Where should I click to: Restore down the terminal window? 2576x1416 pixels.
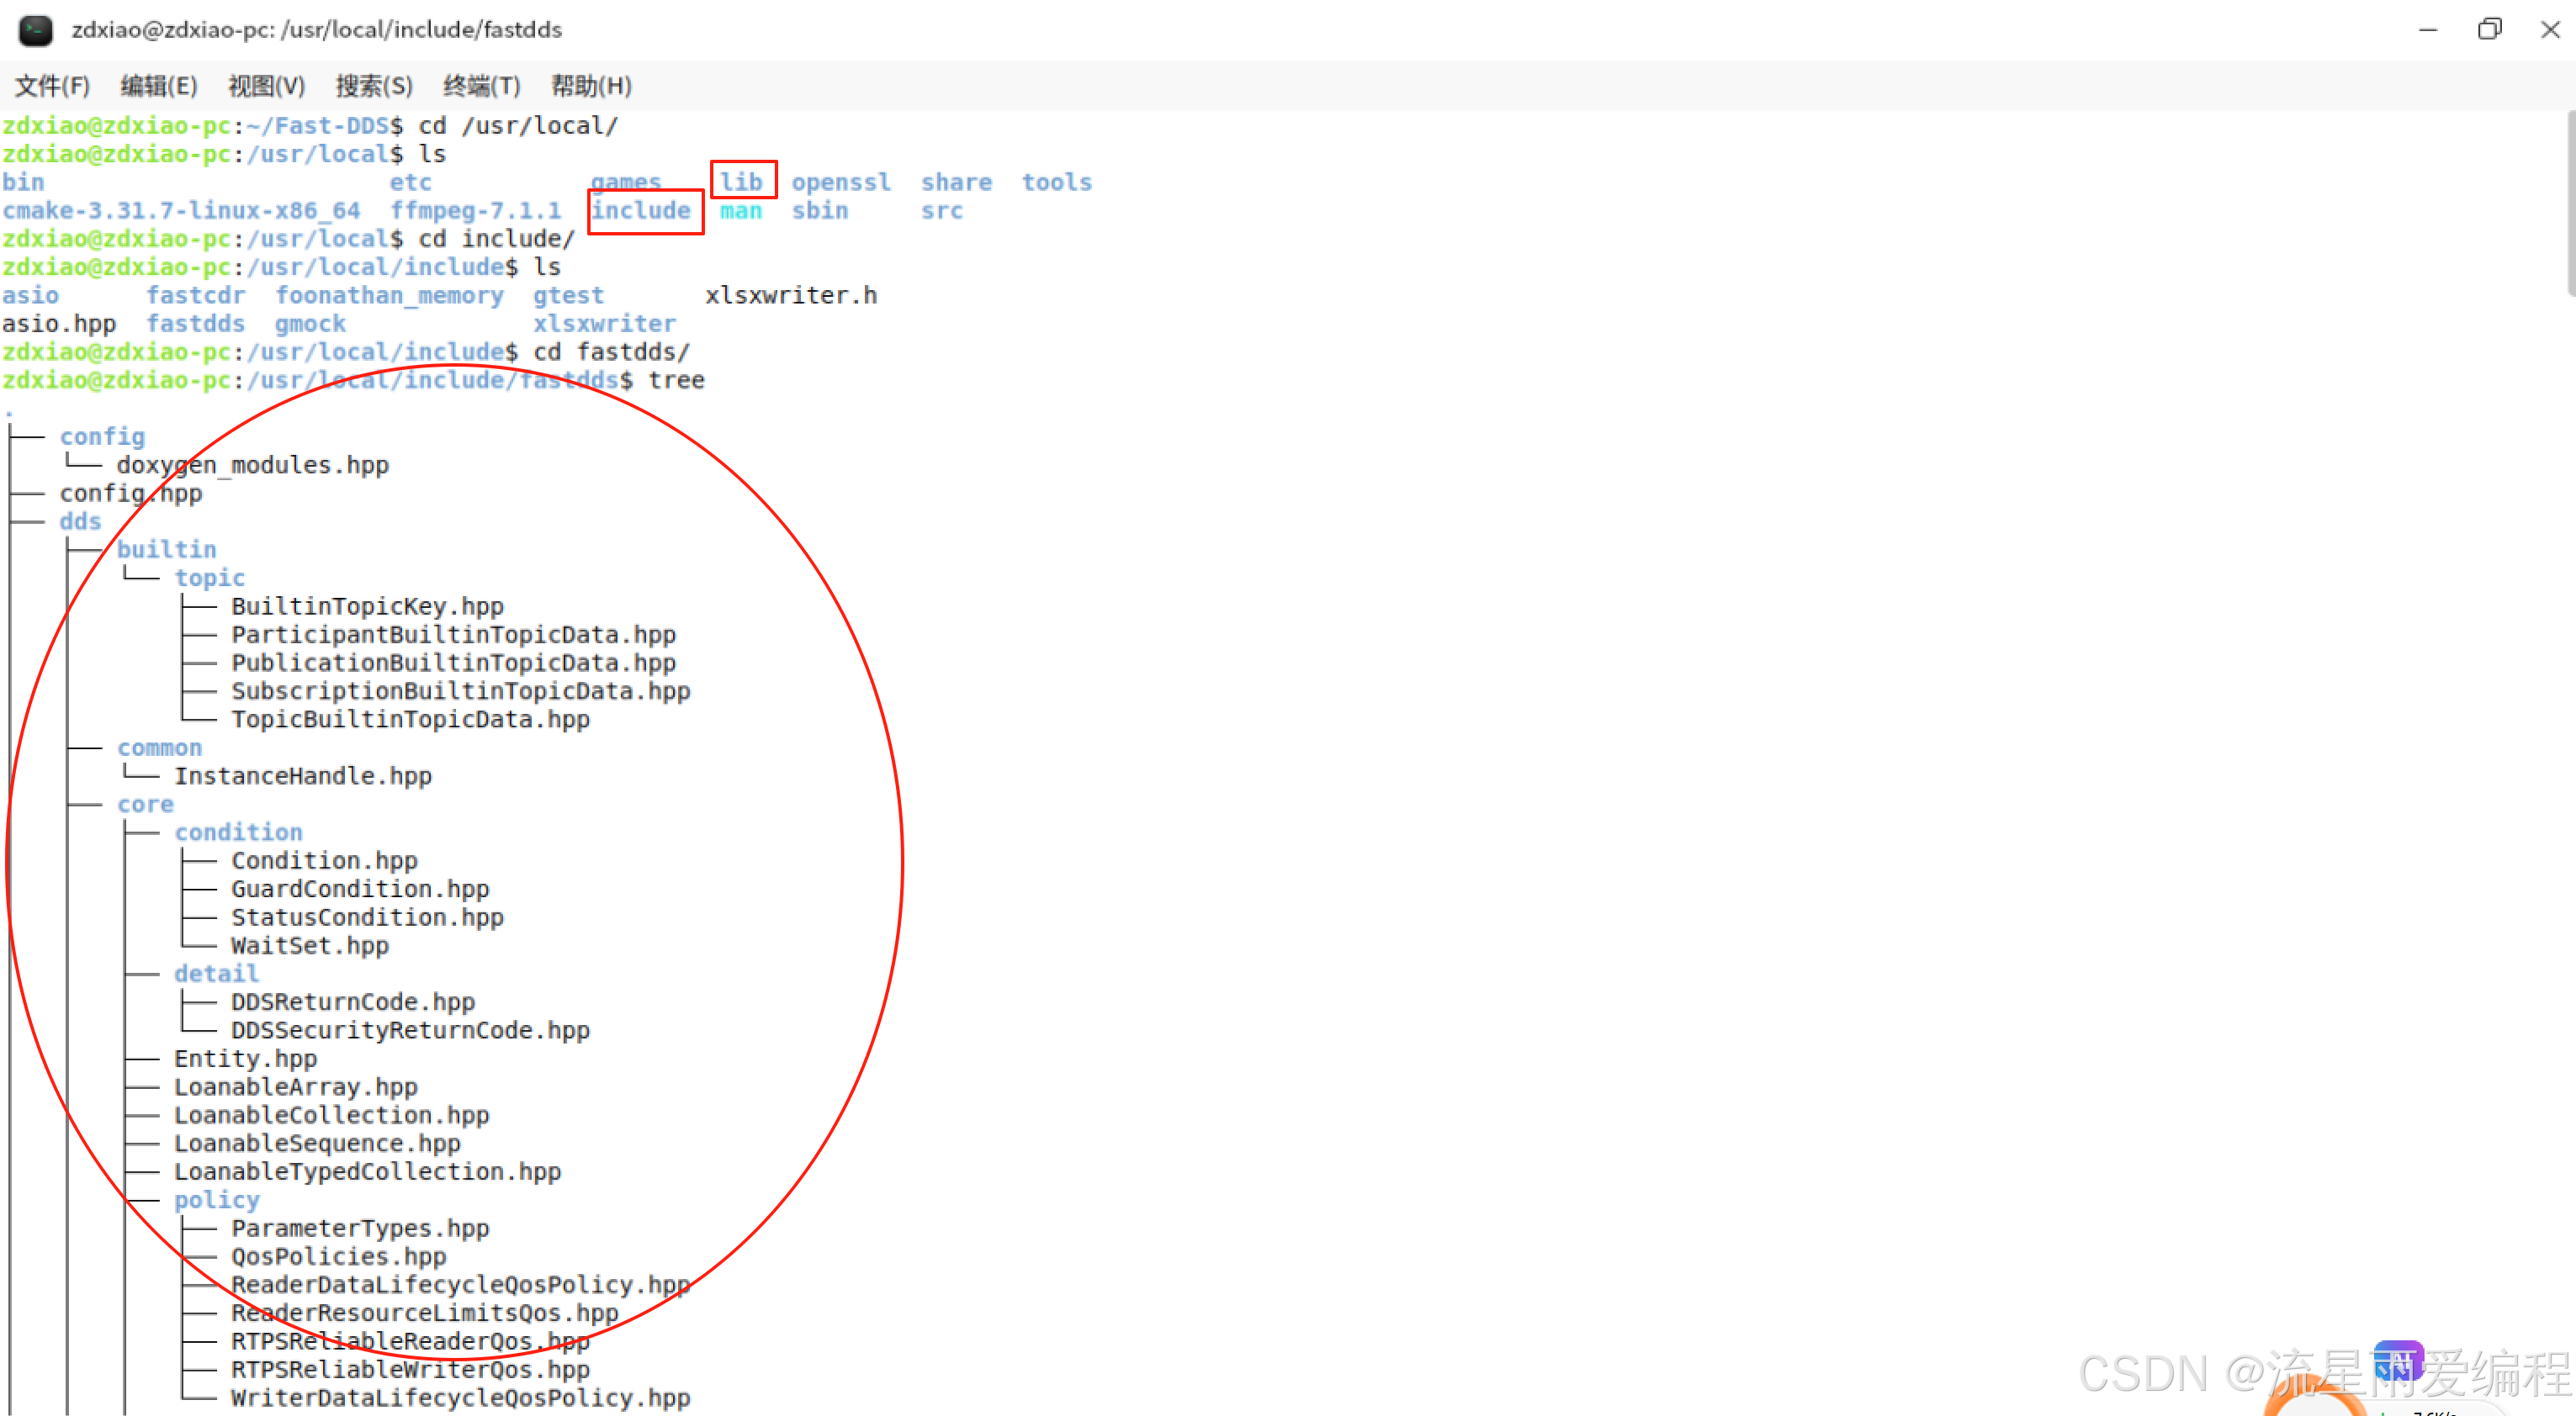(x=2489, y=30)
